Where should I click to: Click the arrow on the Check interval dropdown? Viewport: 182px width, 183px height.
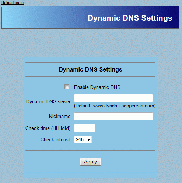click(x=88, y=140)
